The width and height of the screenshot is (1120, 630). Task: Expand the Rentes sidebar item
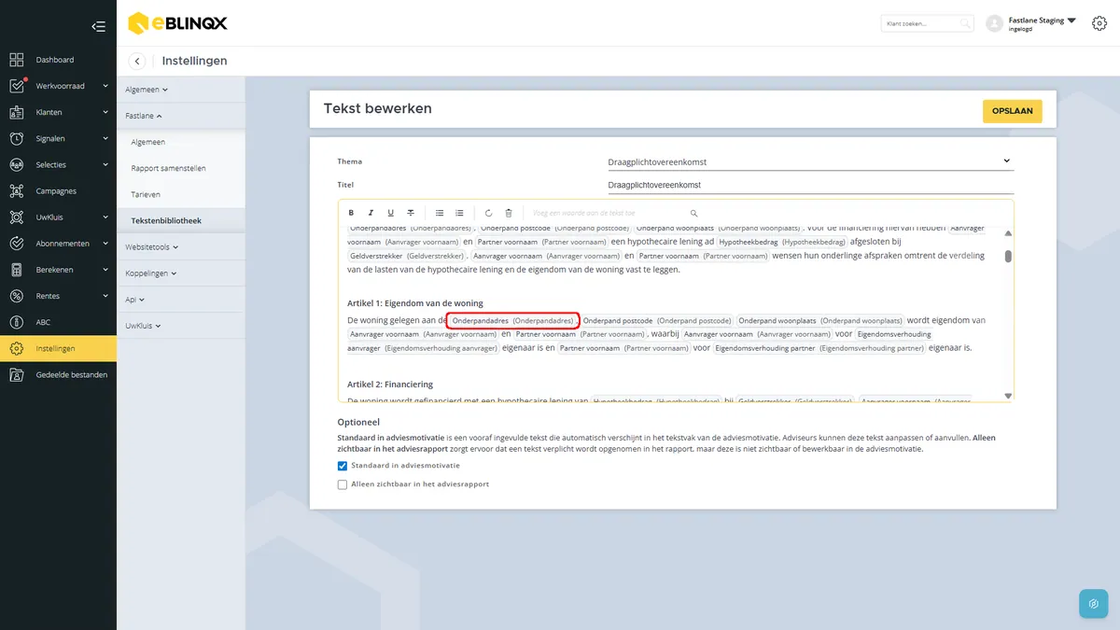pyautogui.click(x=58, y=296)
